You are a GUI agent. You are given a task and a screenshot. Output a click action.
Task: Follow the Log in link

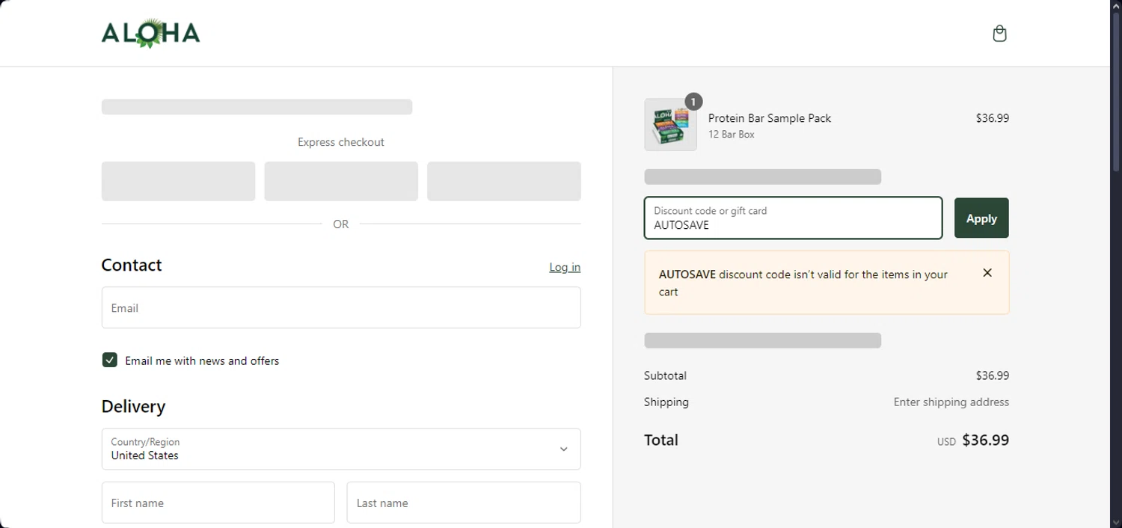coord(565,267)
